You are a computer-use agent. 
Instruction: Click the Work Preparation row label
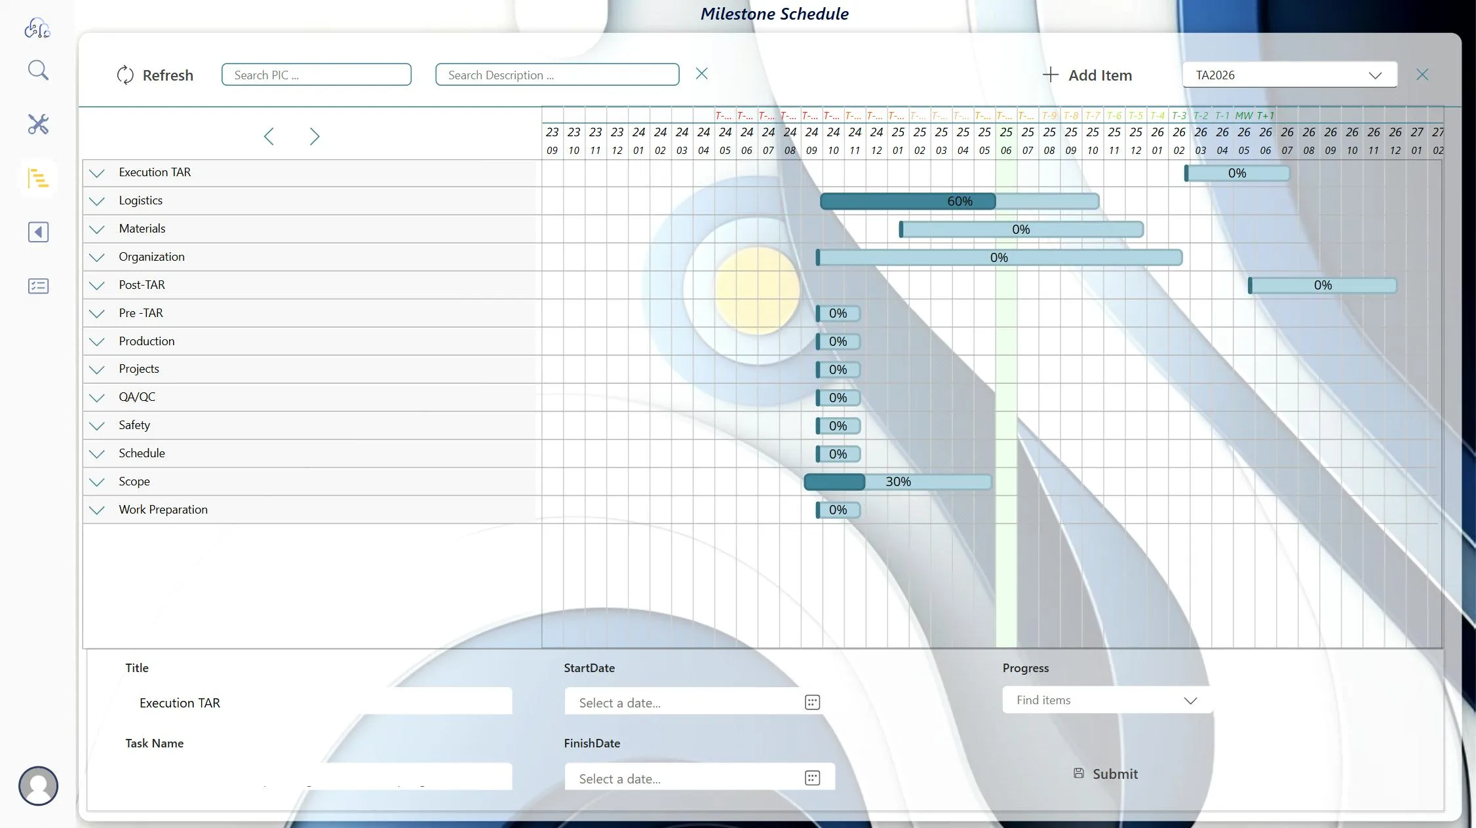pyautogui.click(x=163, y=510)
